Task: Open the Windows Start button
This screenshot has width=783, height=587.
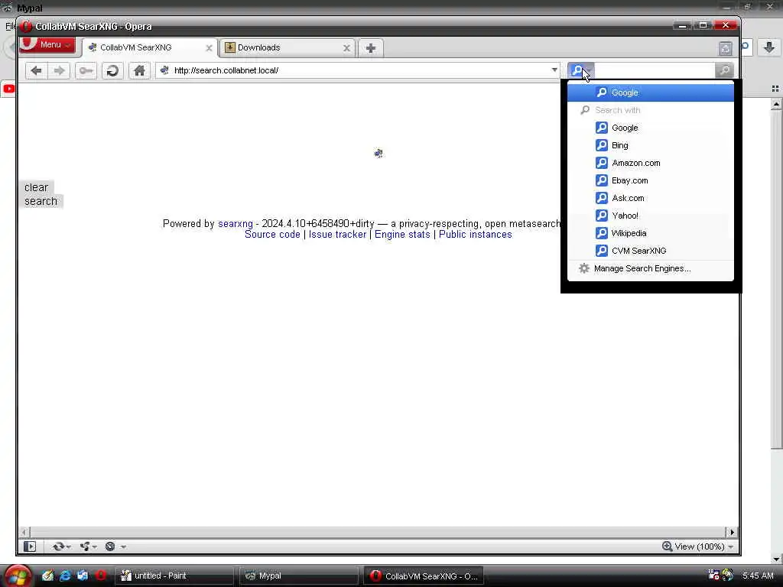Action: click(17, 576)
